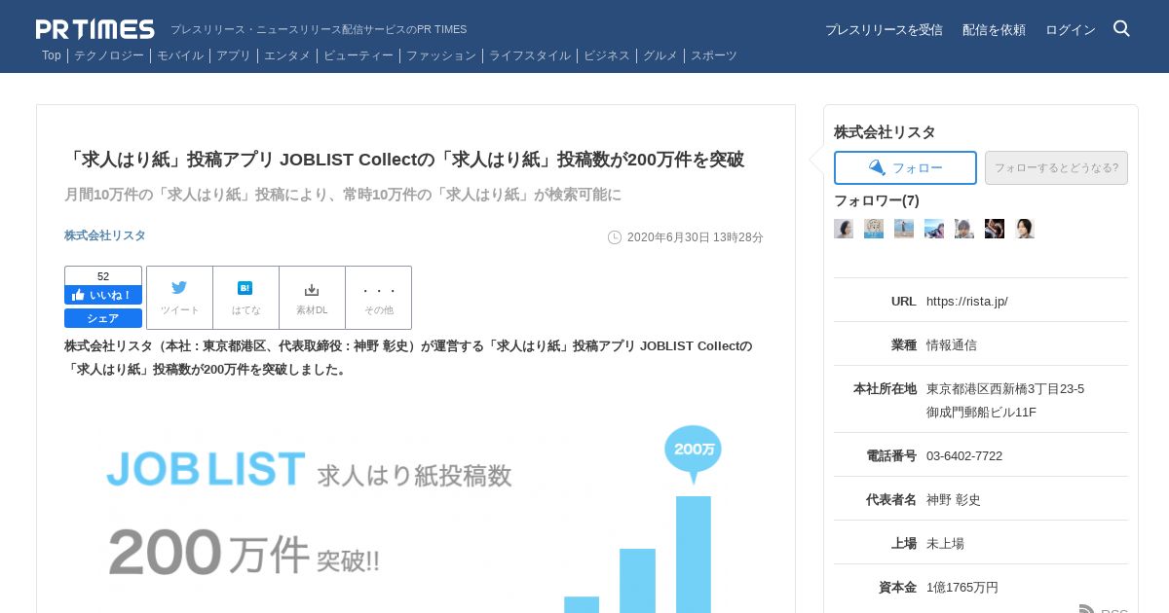Click address 東京都港区西新橋3丁目23-5
Image resolution: width=1169 pixels, height=613 pixels.
coord(1005,389)
